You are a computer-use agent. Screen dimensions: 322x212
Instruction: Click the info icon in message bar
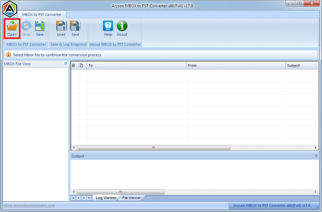[x=8, y=55]
